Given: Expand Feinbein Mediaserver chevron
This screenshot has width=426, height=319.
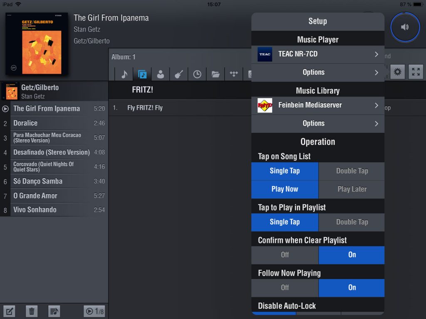Looking at the screenshot, I should (376, 105).
